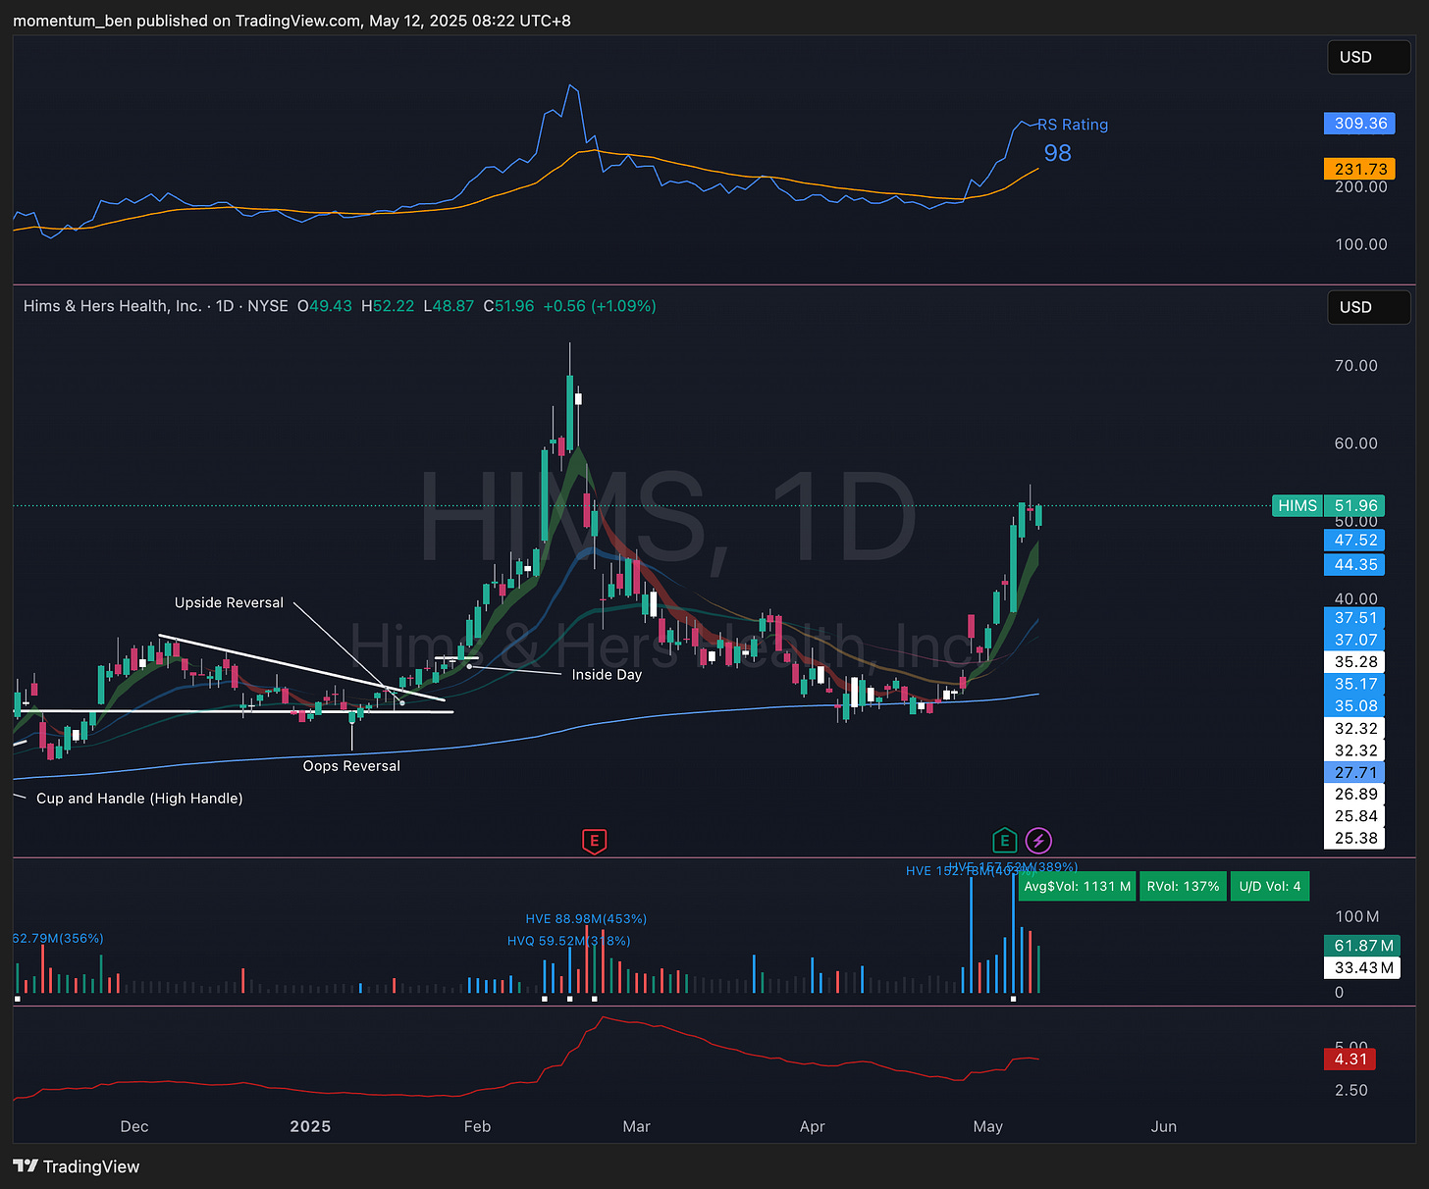
Task: Click the 2025 label on time axis
Action: 310,1126
